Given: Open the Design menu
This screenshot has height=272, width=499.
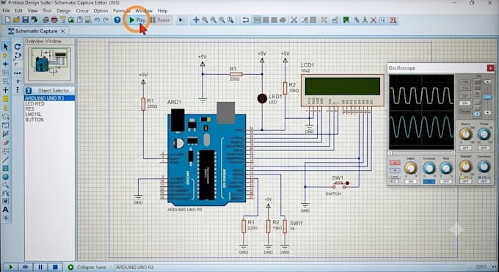Looking at the screenshot, I should (63, 10).
